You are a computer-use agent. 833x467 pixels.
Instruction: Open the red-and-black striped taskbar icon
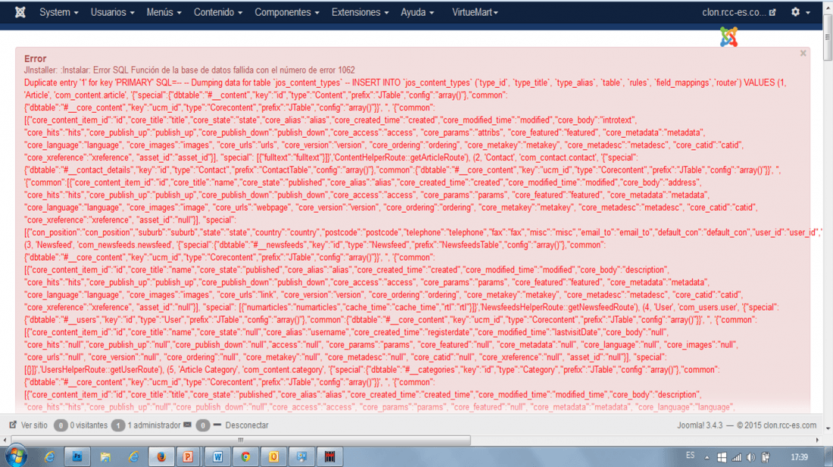330,456
